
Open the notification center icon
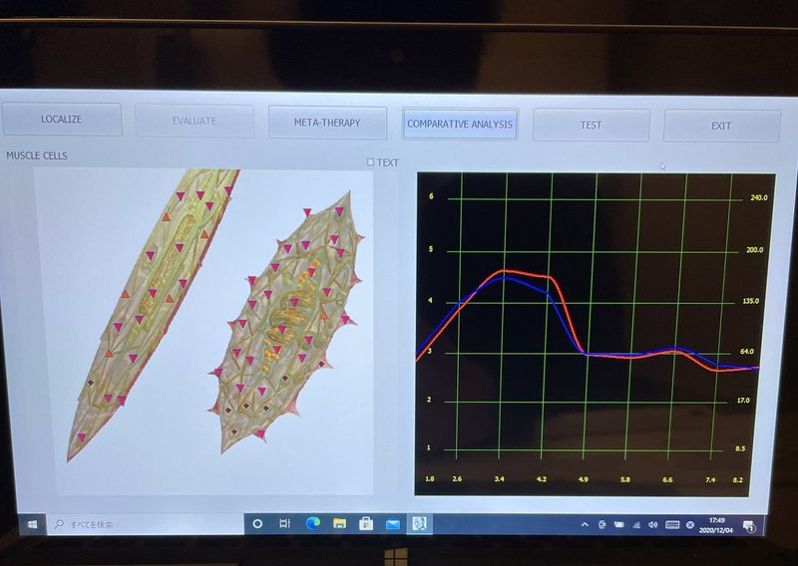click(x=749, y=526)
